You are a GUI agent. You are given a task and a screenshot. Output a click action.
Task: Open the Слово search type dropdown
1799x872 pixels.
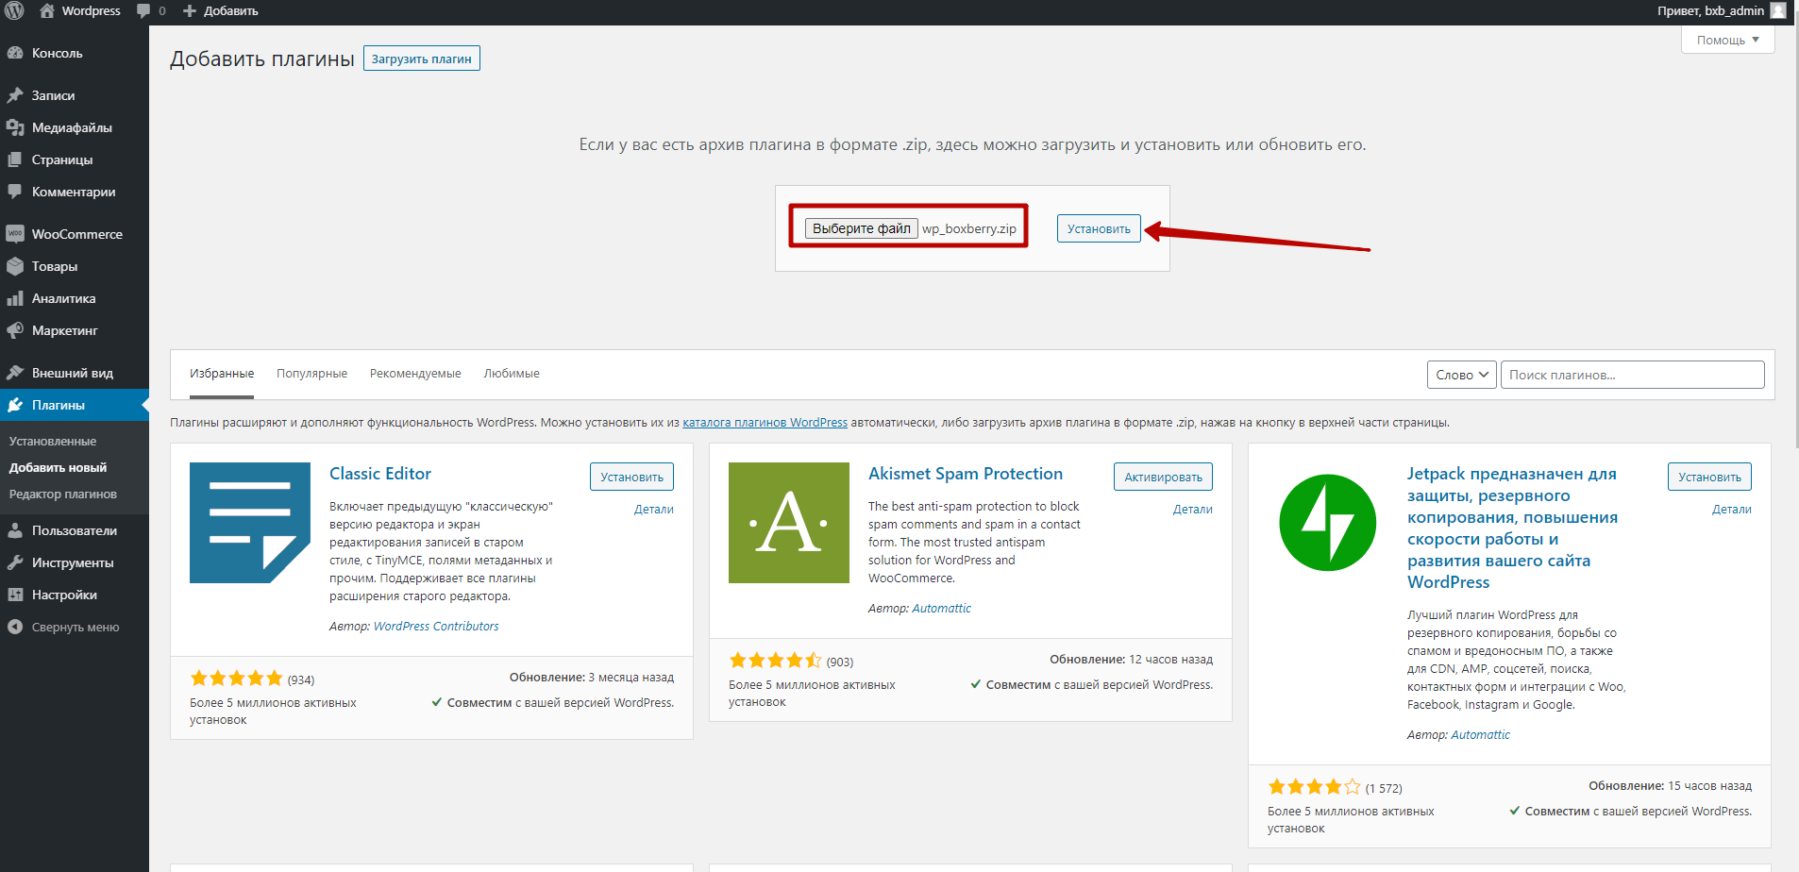pyautogui.click(x=1462, y=375)
